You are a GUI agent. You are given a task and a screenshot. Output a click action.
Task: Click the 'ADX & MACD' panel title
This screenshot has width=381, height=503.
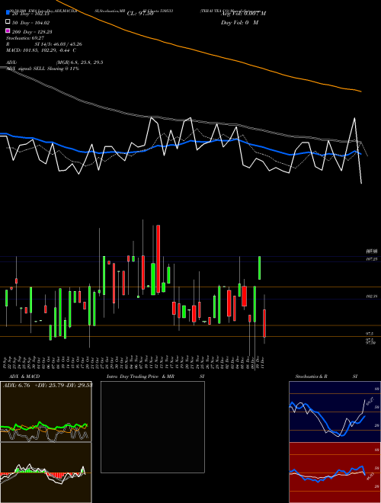pos(24,376)
